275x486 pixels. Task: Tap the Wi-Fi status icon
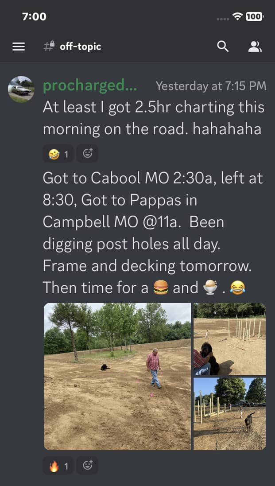coord(238,16)
